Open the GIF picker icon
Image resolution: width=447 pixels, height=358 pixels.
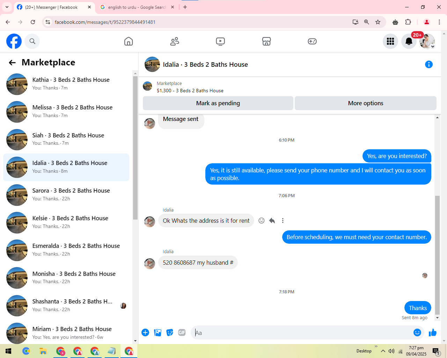click(x=182, y=332)
